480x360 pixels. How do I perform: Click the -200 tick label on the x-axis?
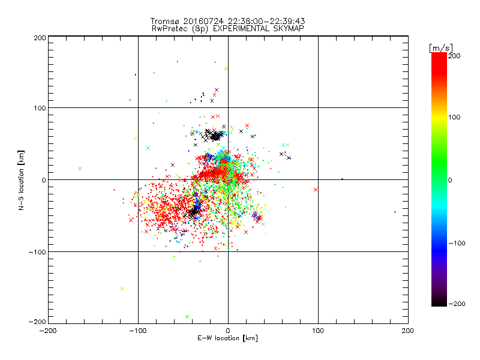(48, 331)
